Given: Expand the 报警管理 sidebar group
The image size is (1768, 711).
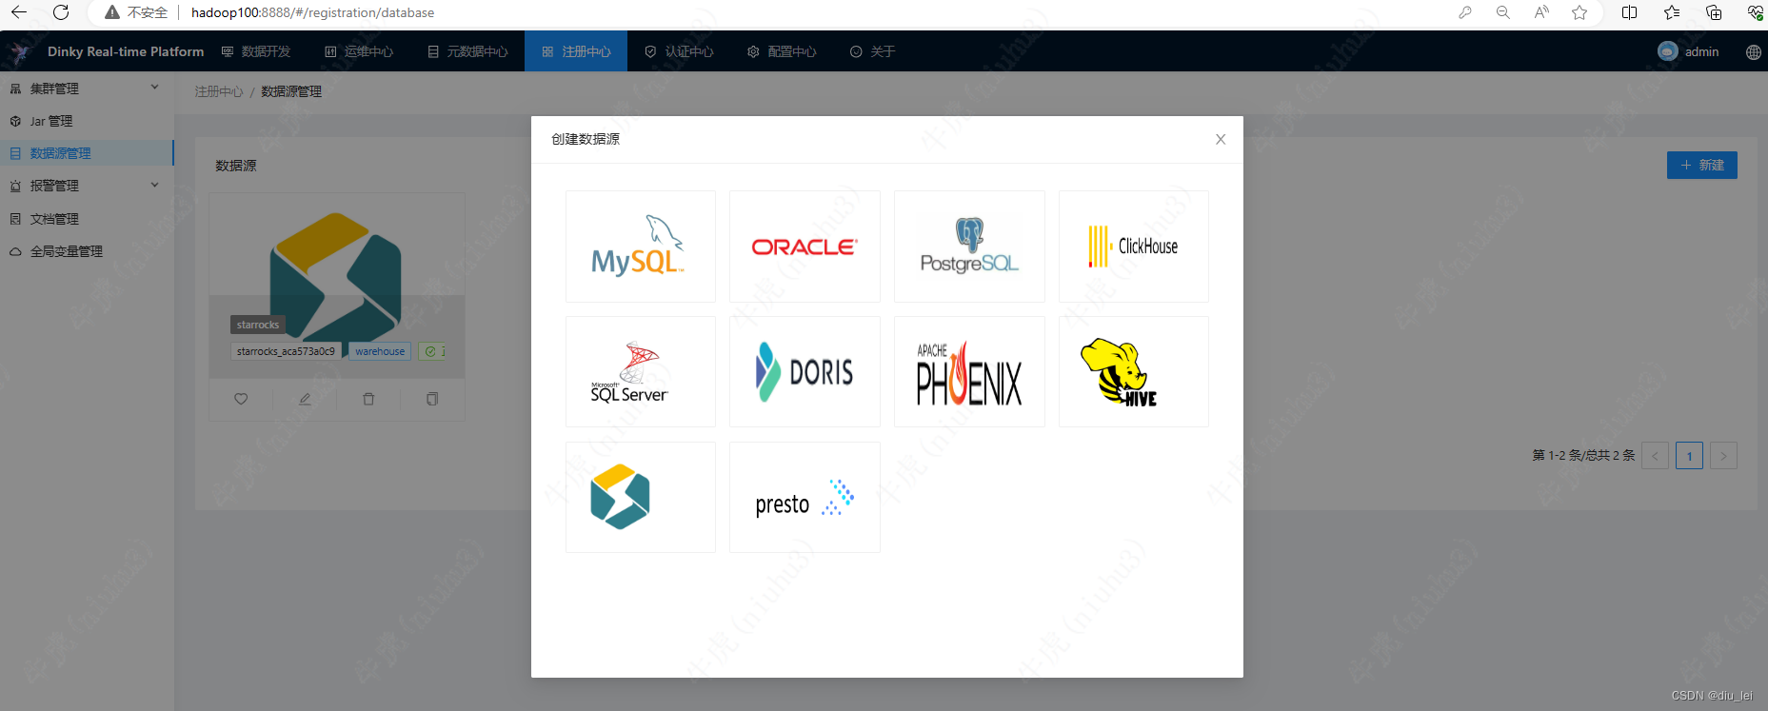Looking at the screenshot, I should 87,186.
